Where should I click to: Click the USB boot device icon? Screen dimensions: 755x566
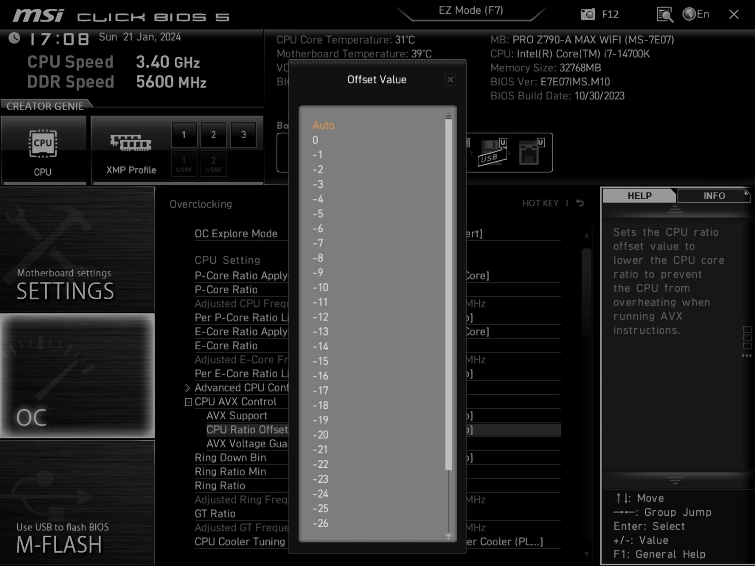tap(492, 153)
